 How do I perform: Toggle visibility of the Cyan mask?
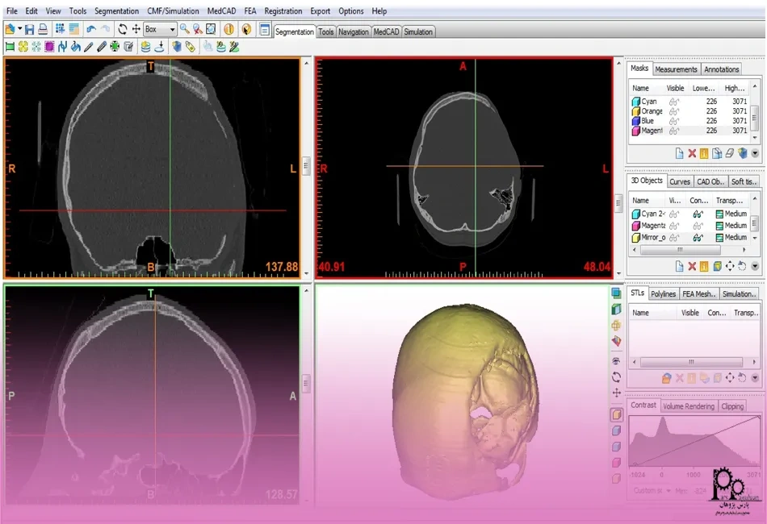674,102
